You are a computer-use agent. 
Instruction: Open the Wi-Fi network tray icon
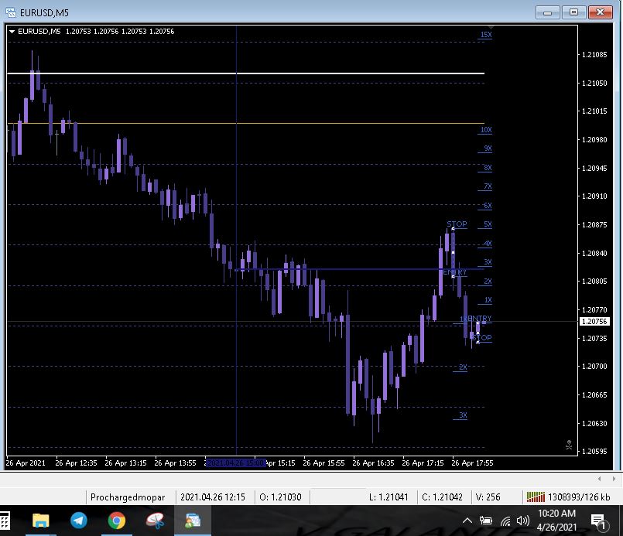pyautogui.click(x=505, y=521)
